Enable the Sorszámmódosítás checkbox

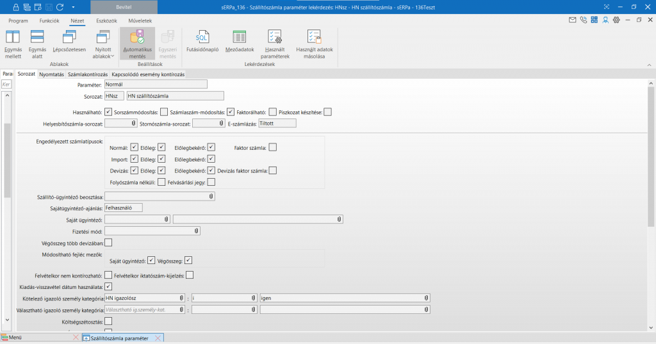pyautogui.click(x=164, y=112)
